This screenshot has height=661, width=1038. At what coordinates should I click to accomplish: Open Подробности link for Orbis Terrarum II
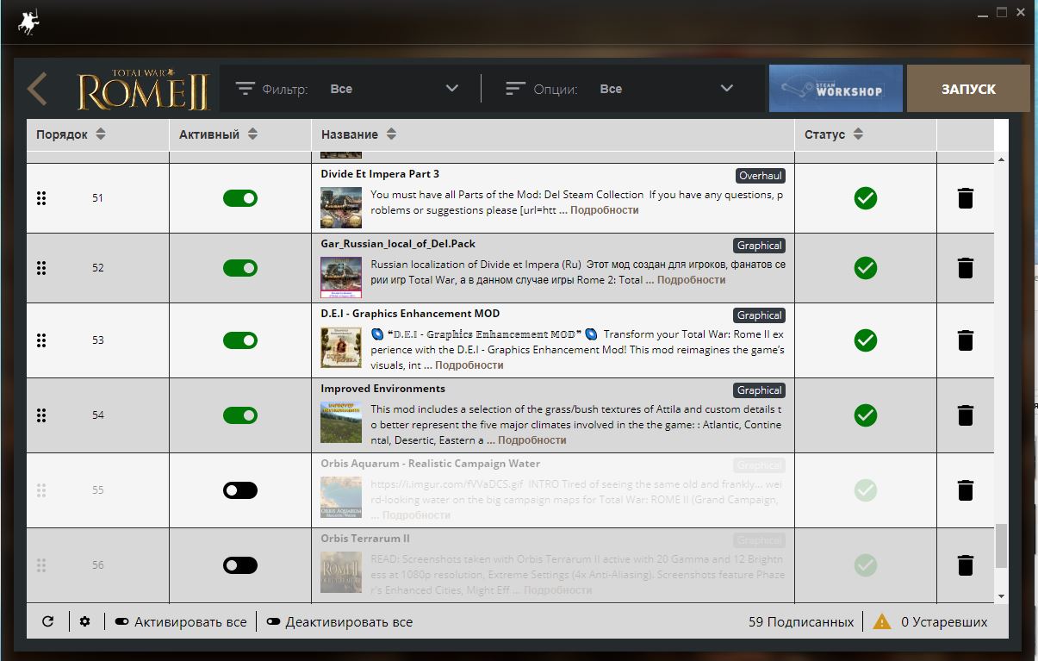coord(557,590)
